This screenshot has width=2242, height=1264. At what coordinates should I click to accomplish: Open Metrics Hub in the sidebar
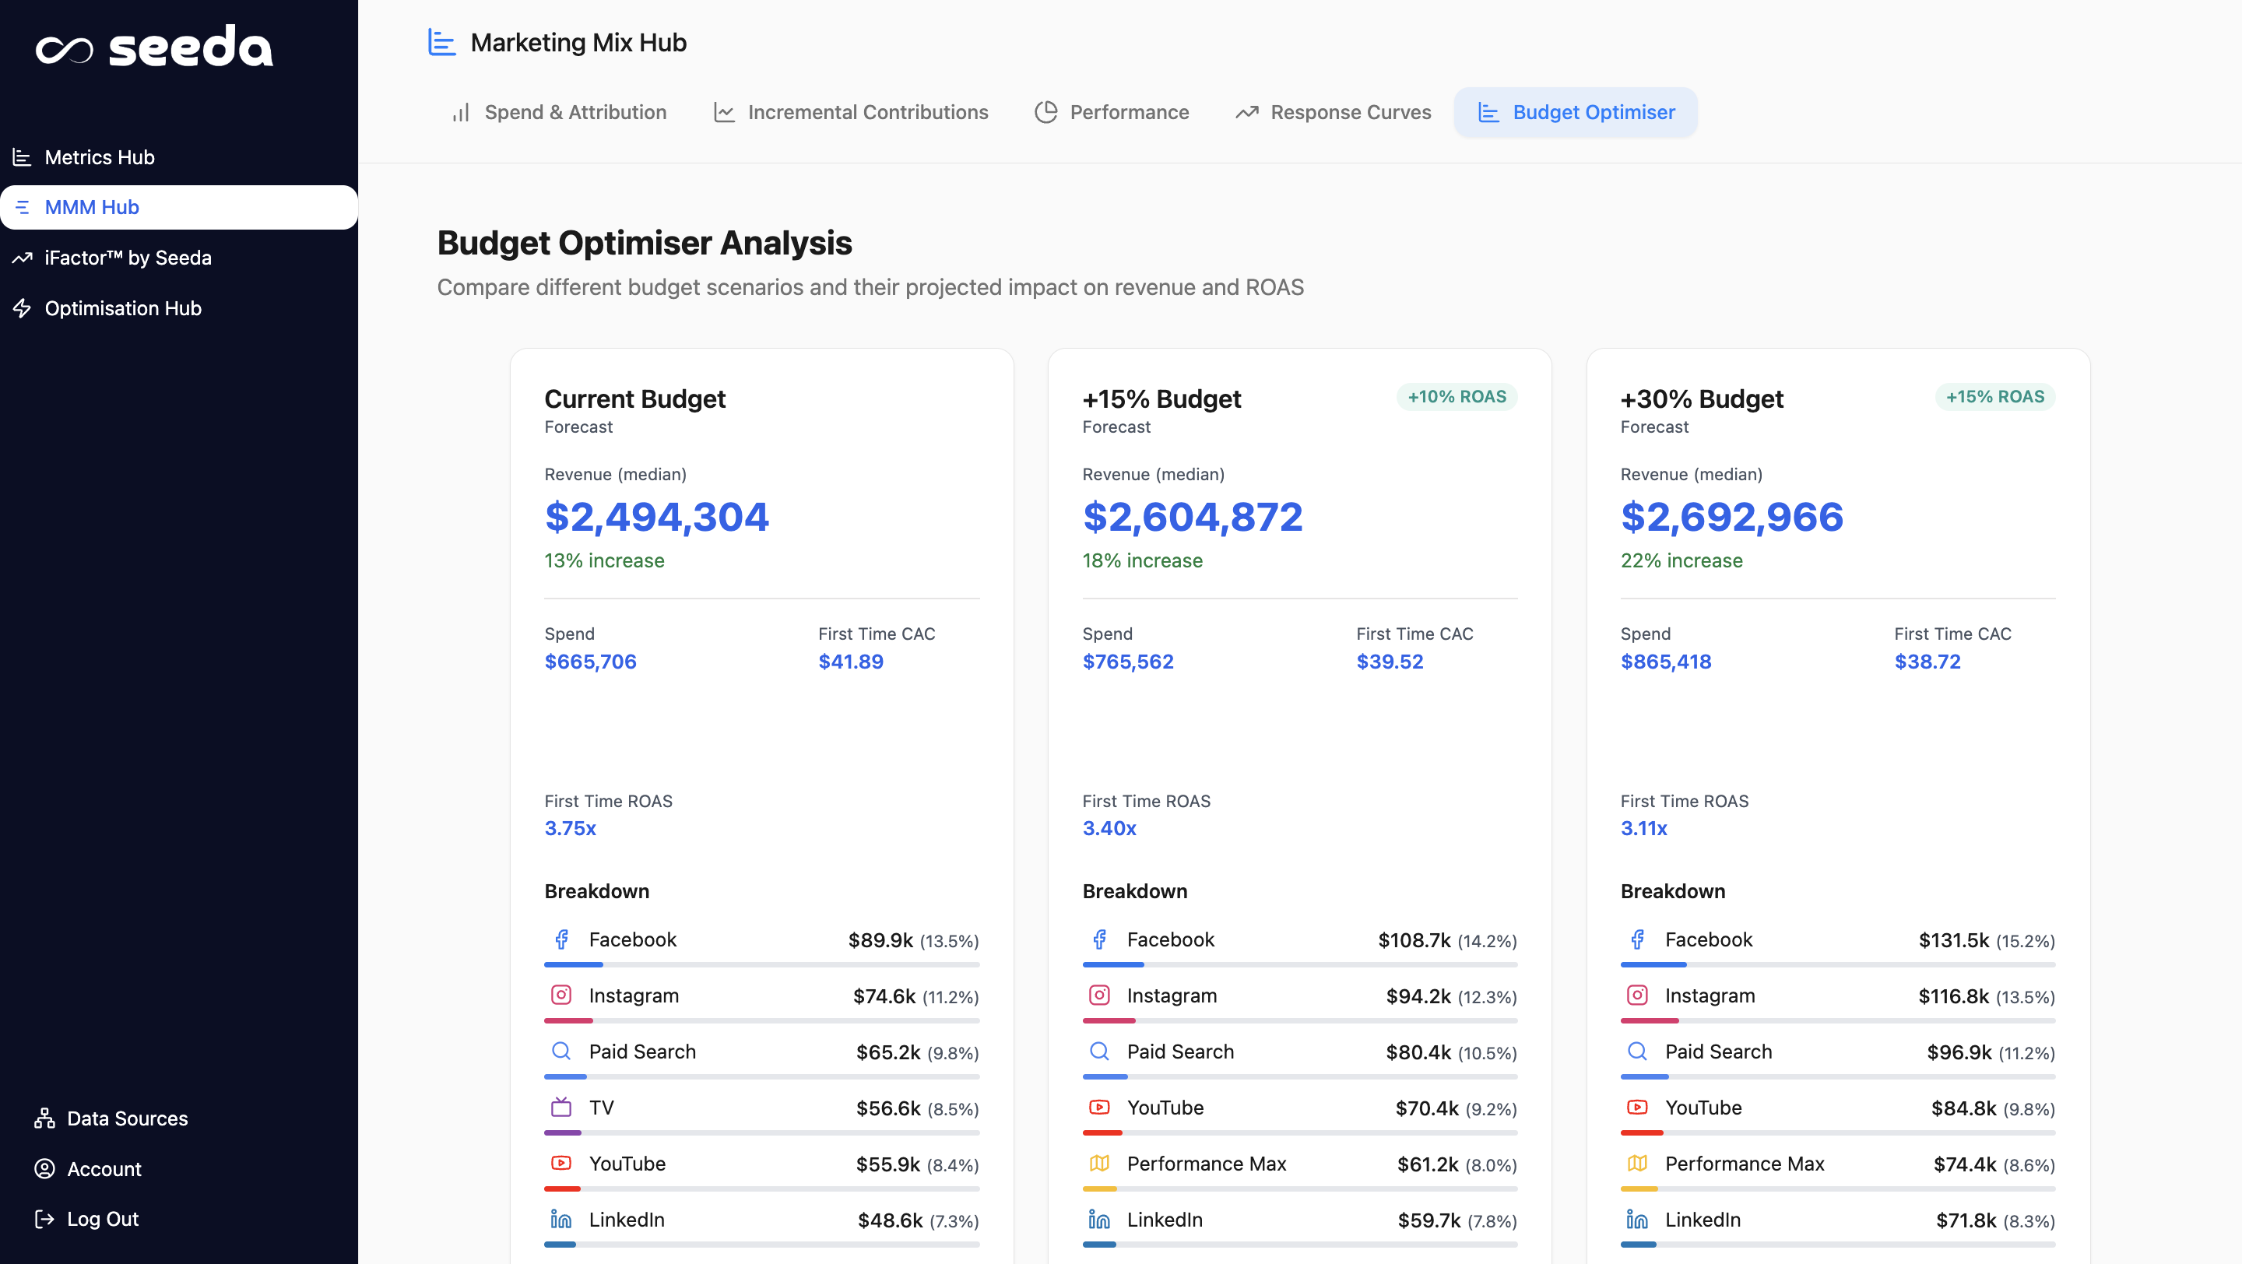pos(99,157)
